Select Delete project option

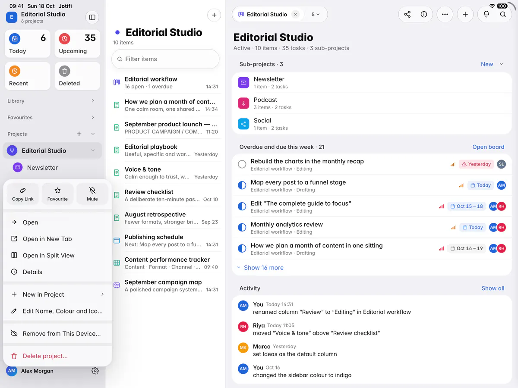pos(57,356)
